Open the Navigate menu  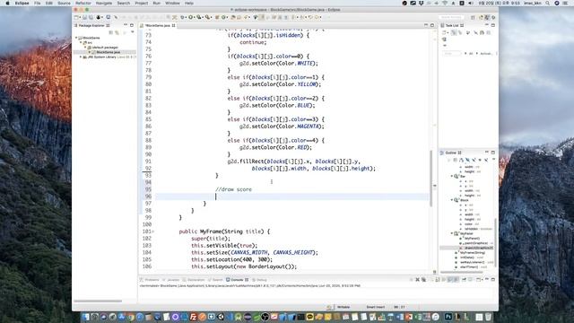[x=104, y=3]
